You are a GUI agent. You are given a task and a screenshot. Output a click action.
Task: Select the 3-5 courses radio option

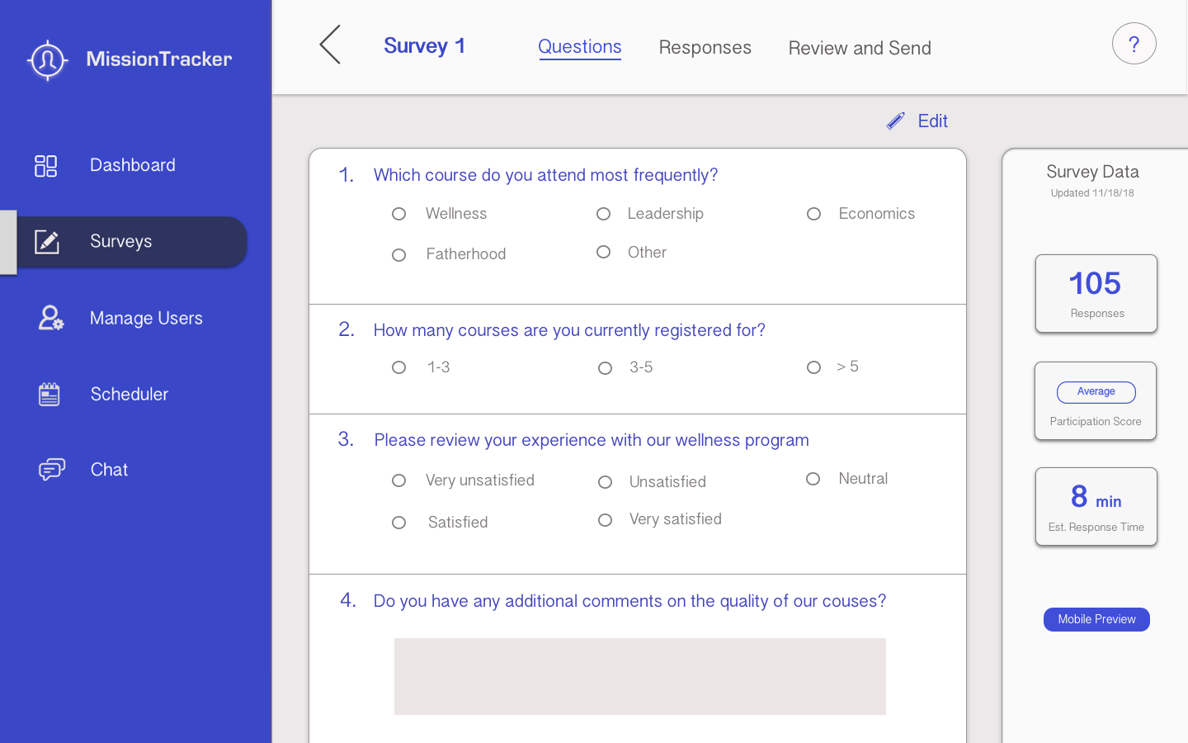606,368
